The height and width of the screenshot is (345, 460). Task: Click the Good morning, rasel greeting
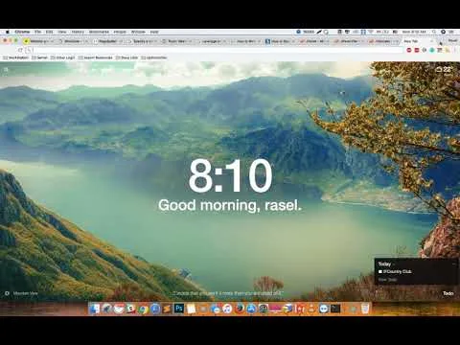[230, 205]
